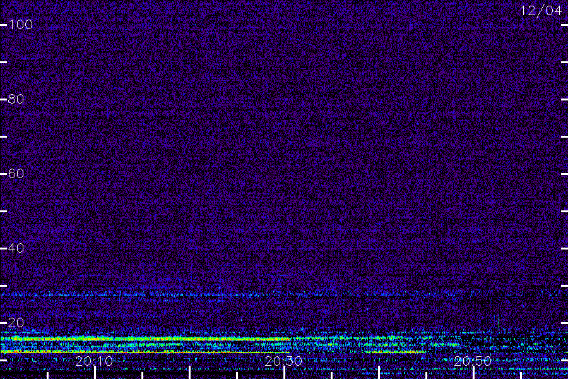Click the 80 frequency axis label
The height and width of the screenshot is (379, 568).
point(16,99)
